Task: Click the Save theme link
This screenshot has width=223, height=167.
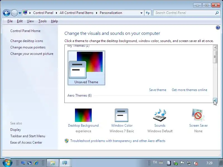Action: click(x=157, y=90)
